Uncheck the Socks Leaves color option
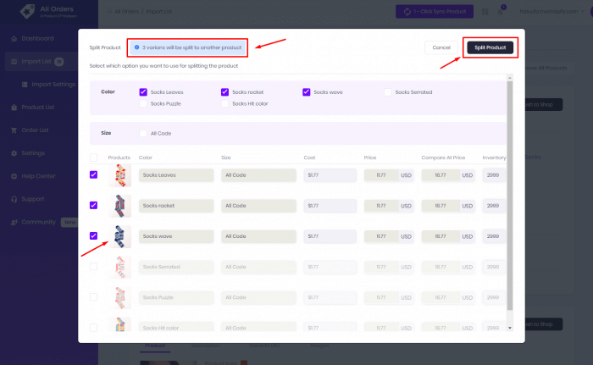The width and height of the screenshot is (593, 365). click(x=143, y=92)
